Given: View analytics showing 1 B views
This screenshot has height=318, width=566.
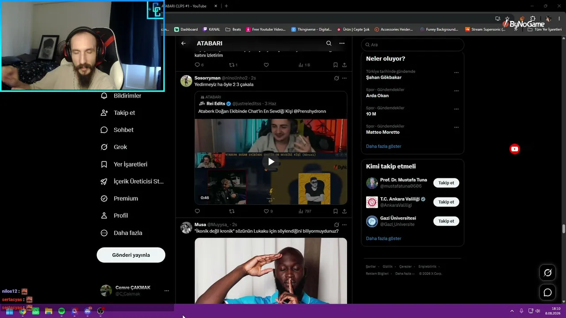Looking at the screenshot, I should (304, 65).
